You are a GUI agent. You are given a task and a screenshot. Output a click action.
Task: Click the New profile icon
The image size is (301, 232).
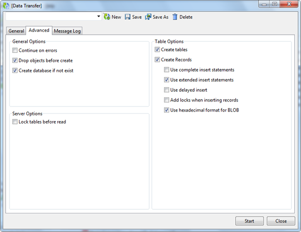tap(107, 17)
